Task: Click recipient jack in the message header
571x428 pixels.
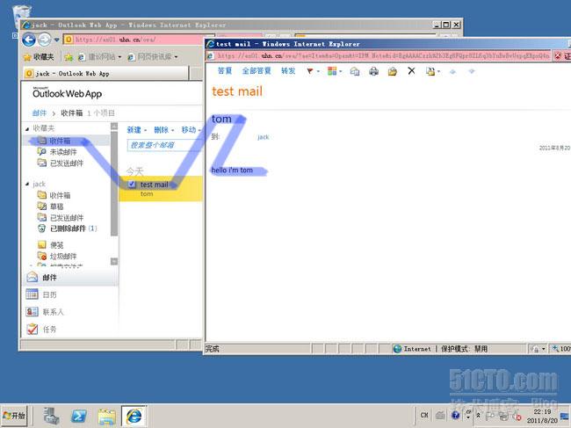Action: [263, 137]
